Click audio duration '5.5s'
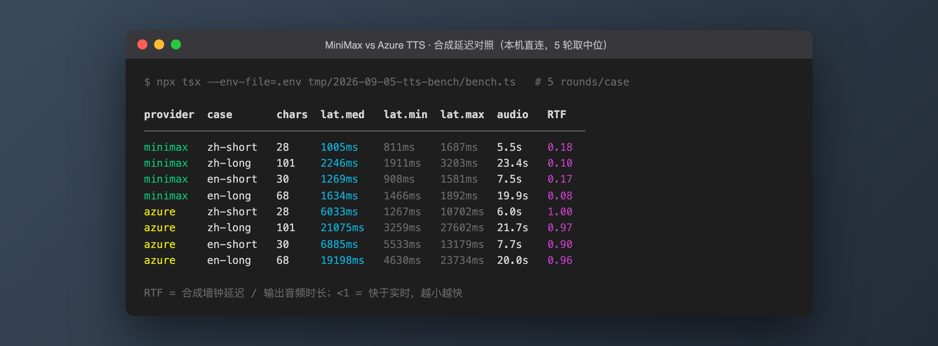 (509, 147)
